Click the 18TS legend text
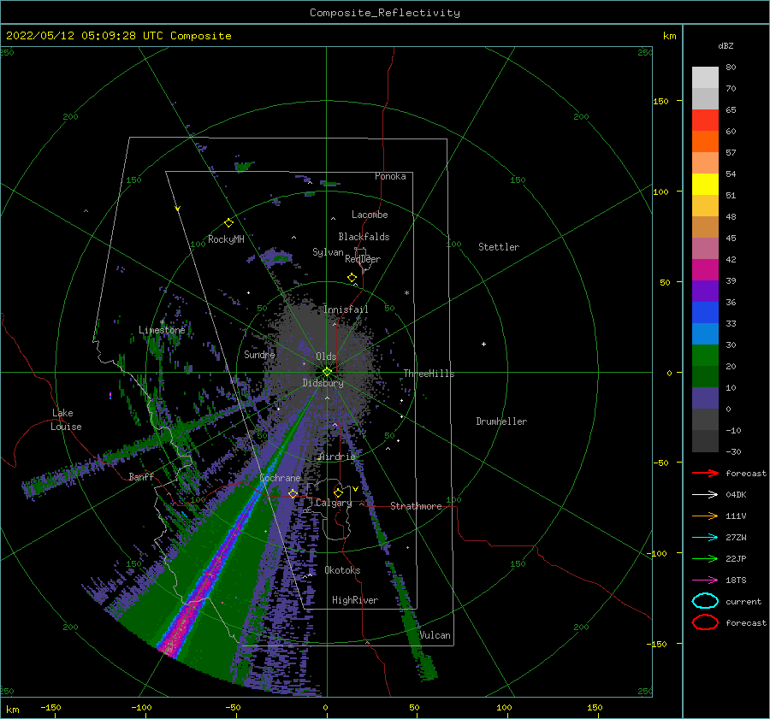Screen dimensions: 770x719 (736, 581)
